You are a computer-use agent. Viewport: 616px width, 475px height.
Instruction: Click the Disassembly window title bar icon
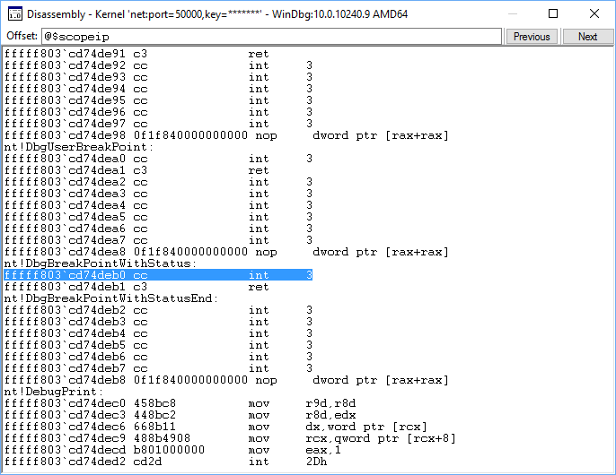tap(15, 14)
